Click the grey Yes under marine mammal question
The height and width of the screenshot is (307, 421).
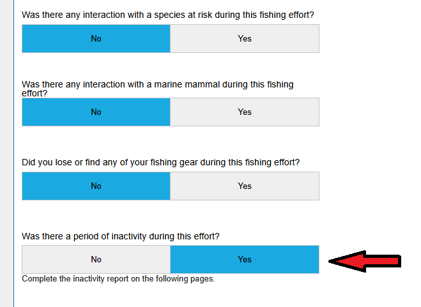click(x=245, y=112)
